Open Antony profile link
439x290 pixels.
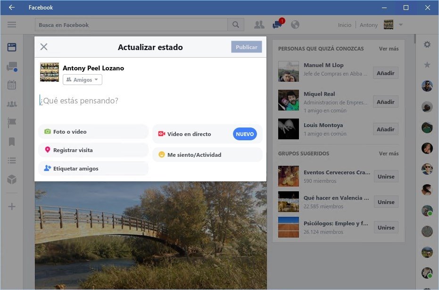368,25
